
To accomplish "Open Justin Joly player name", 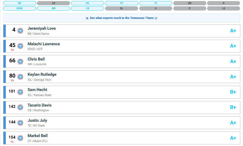I will 37,120.
